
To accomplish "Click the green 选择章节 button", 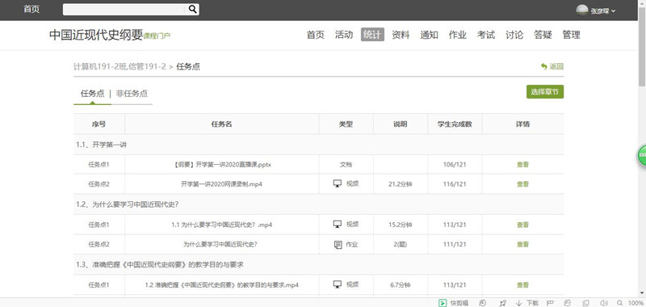I will tap(544, 92).
